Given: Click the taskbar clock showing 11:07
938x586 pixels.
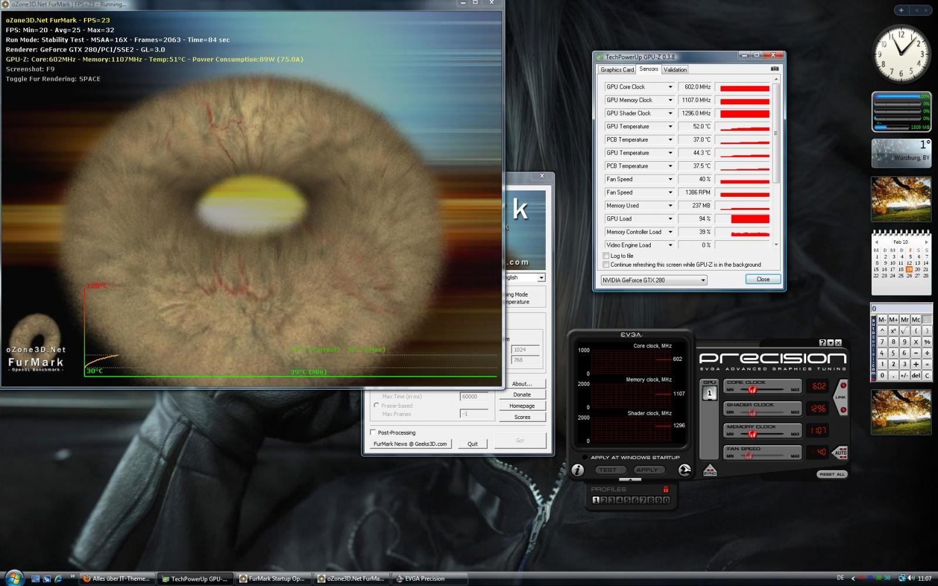Looking at the screenshot, I should [925, 578].
